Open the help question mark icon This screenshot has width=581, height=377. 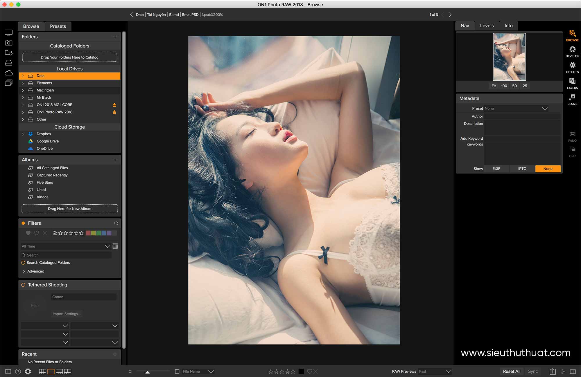[x=18, y=371]
